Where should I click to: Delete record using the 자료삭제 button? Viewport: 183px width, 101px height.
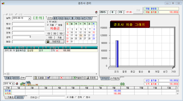(x=65, y=78)
